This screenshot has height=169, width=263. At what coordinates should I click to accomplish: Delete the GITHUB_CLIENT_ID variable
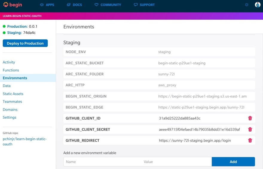(250, 118)
